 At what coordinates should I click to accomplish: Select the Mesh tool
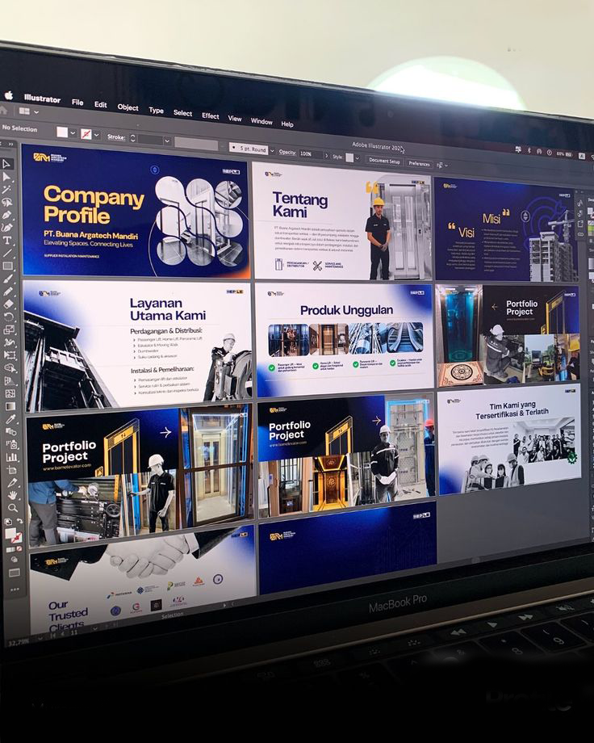(10, 393)
